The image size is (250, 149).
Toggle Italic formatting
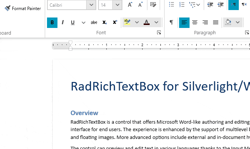click(x=63, y=22)
